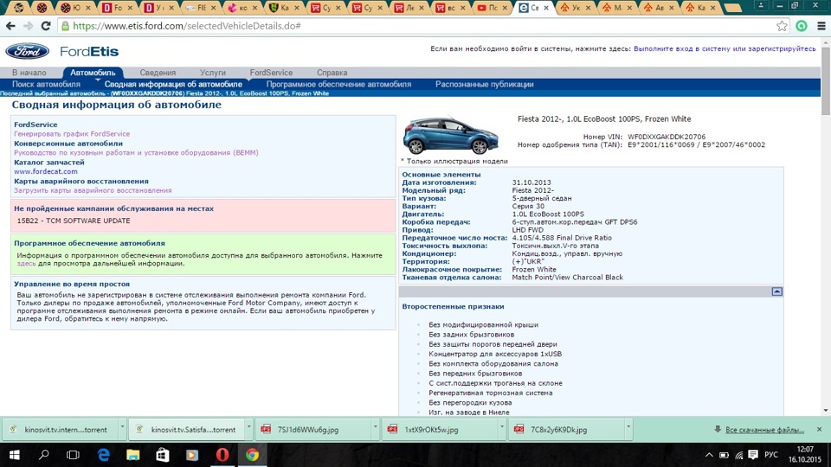The width and height of the screenshot is (831, 467).
Task: Reload the FordEtis page
Action: tap(46, 26)
